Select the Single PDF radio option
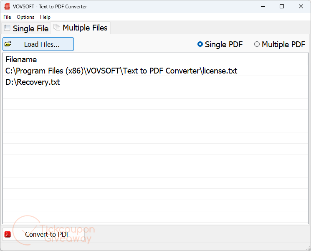This screenshot has height=251, width=311. (220, 44)
